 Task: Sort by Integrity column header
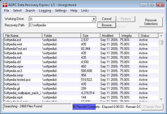129,36
